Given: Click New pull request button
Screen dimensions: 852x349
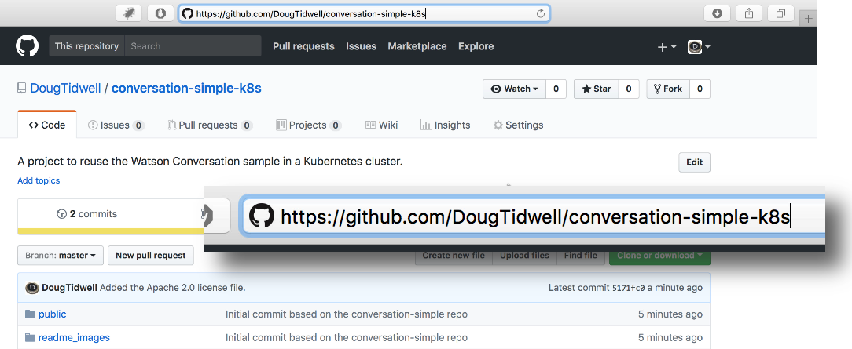Looking at the screenshot, I should [150, 255].
